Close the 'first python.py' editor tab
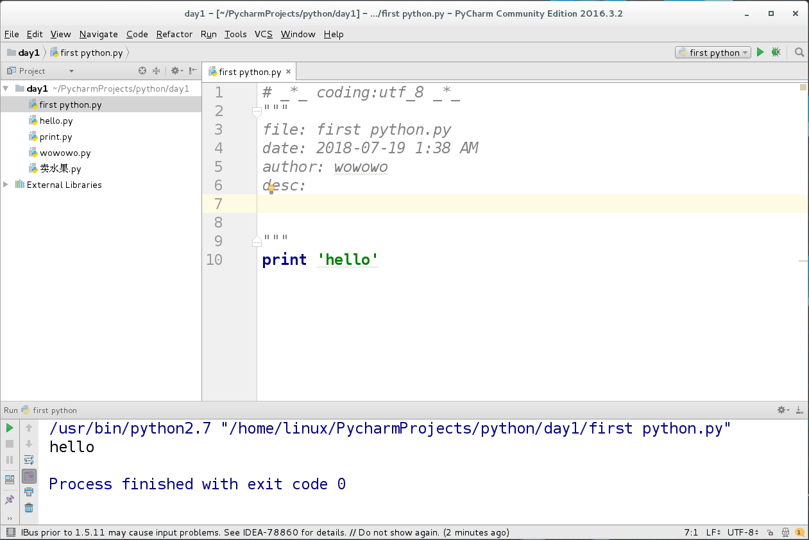Viewport: 809px width, 540px height. pyautogui.click(x=289, y=72)
